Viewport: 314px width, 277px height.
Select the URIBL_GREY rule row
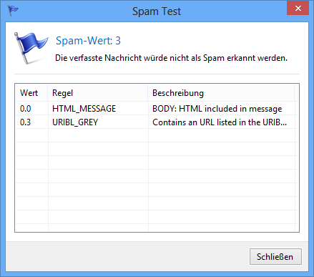pos(157,122)
